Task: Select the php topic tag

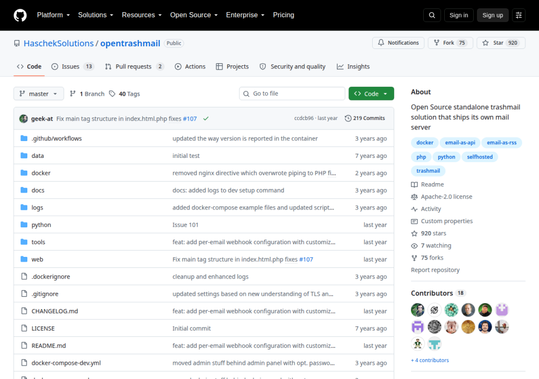Action: [x=421, y=157]
